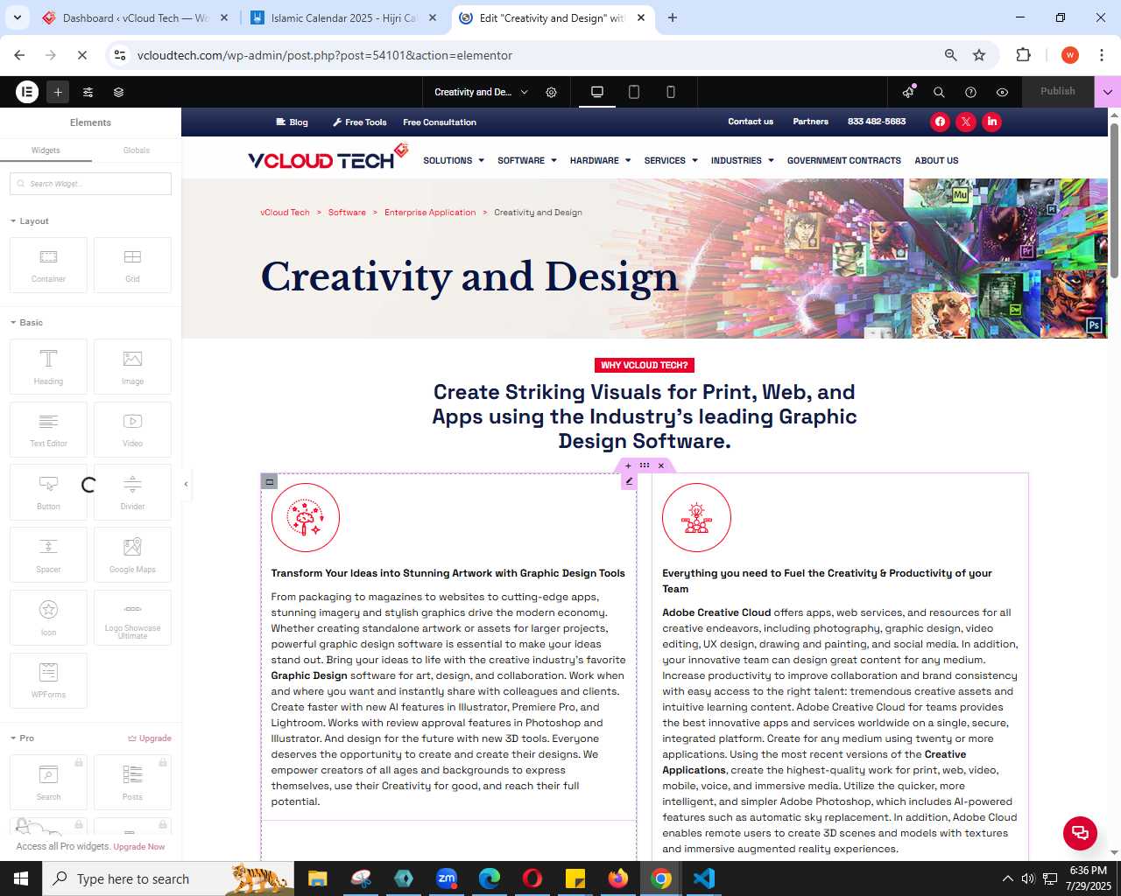
Task: Select the Video widget
Action: [132, 430]
